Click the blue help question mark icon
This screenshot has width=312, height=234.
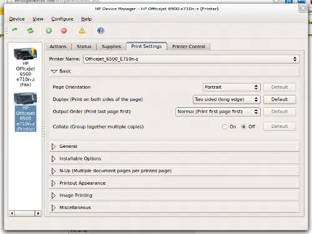click(x=100, y=31)
